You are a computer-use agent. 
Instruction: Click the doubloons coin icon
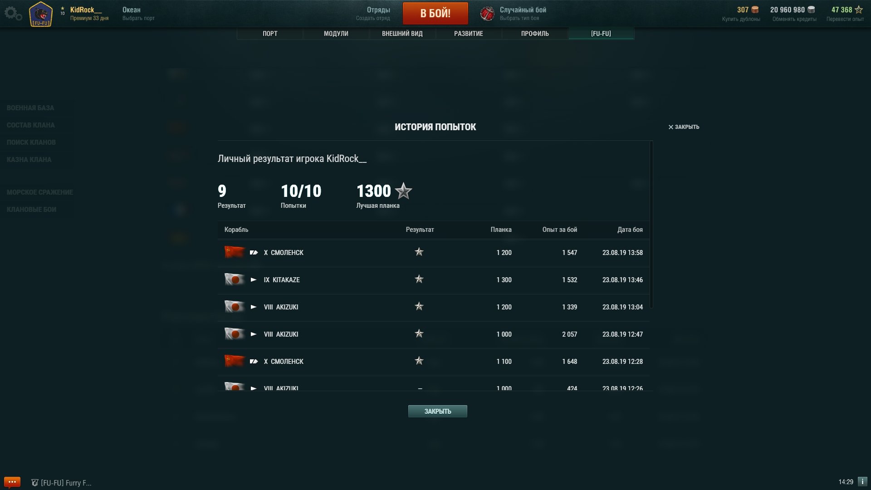tap(755, 10)
